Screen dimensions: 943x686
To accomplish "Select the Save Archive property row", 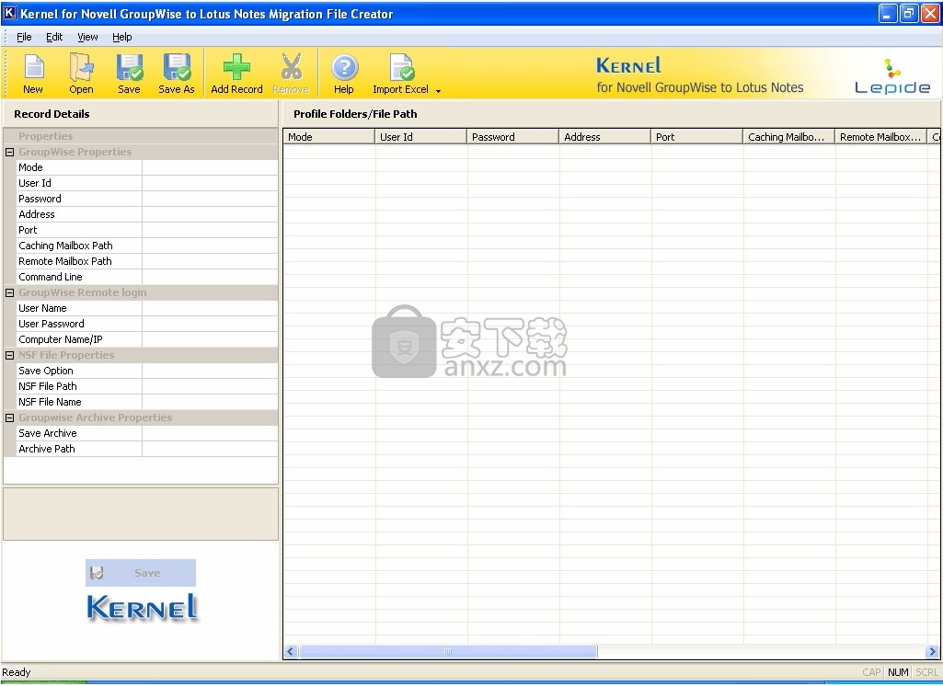I will [x=147, y=433].
